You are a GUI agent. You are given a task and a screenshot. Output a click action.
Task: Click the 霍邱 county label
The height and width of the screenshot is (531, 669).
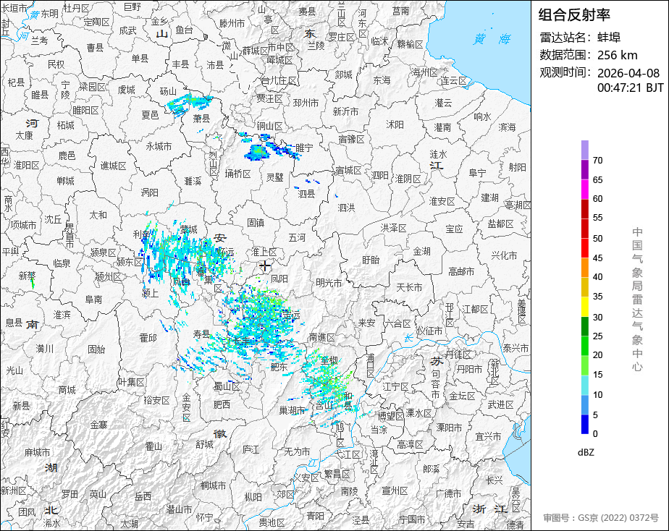[x=148, y=338]
